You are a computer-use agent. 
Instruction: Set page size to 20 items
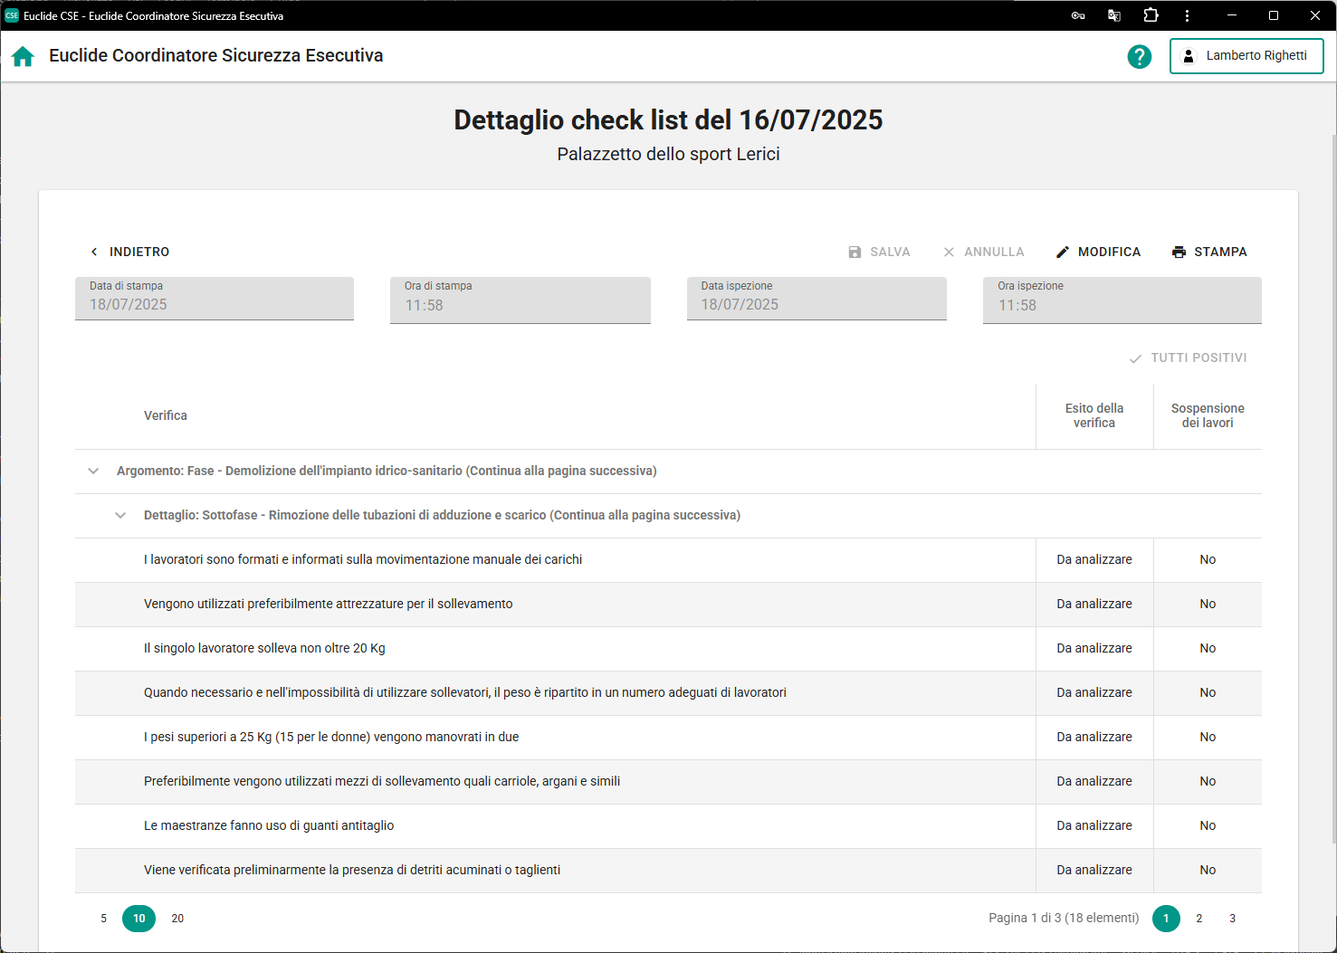[x=177, y=919]
